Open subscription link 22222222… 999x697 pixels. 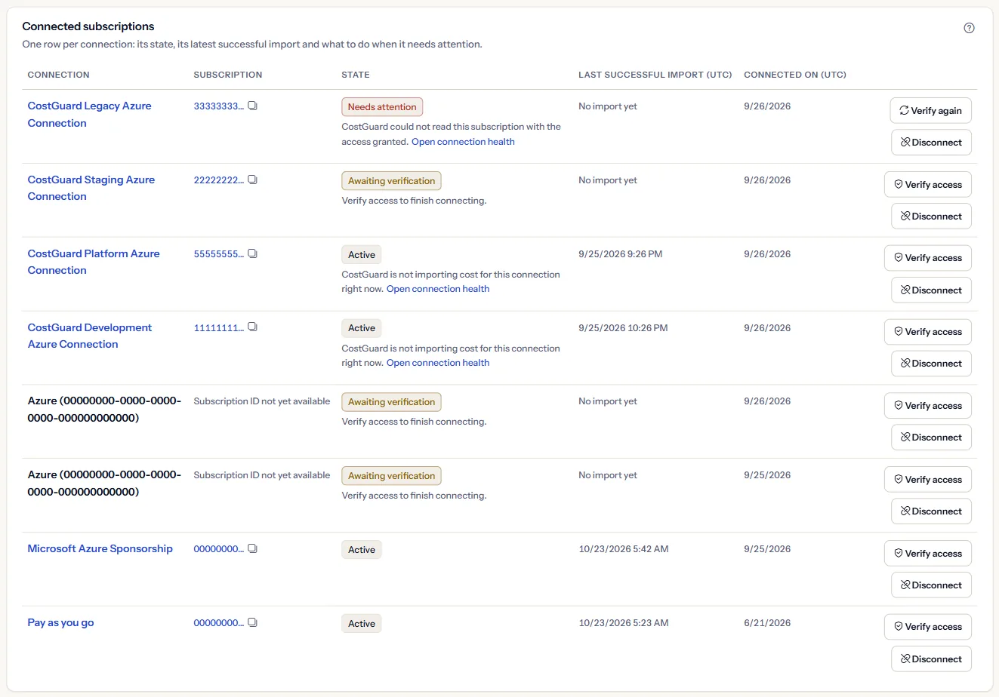218,180
